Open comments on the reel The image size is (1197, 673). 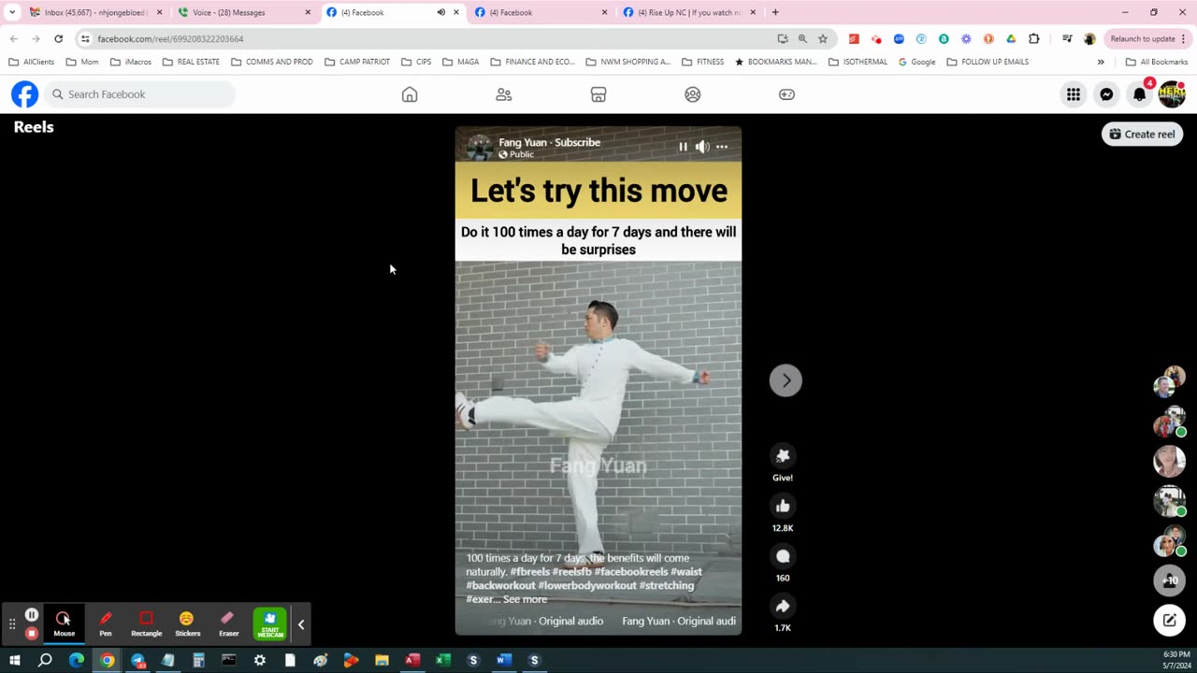point(783,556)
